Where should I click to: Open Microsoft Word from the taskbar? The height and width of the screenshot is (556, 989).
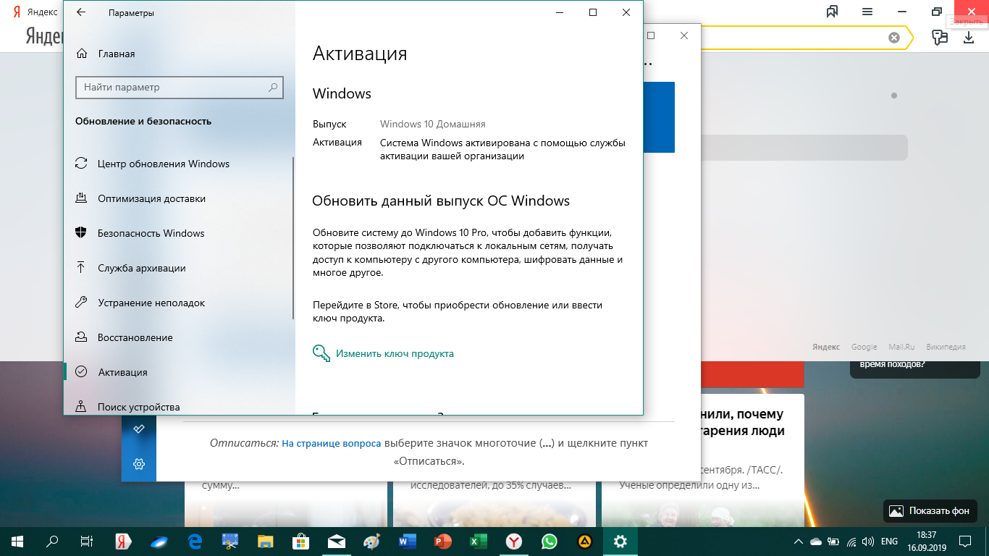(407, 541)
